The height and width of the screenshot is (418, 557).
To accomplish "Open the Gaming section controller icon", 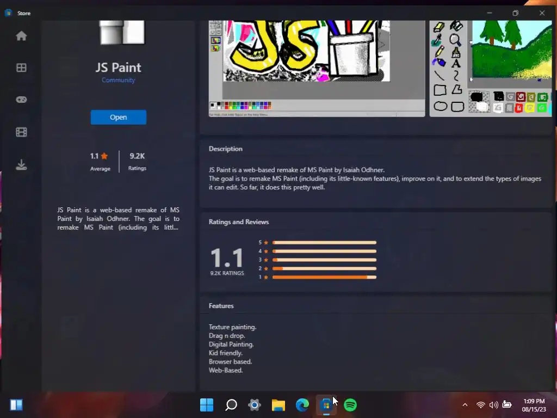I will pyautogui.click(x=21, y=100).
